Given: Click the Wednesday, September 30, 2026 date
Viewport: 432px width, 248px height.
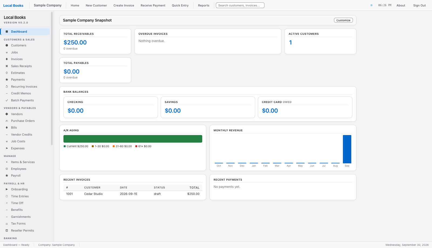Looking at the screenshot, I should click(407, 245).
